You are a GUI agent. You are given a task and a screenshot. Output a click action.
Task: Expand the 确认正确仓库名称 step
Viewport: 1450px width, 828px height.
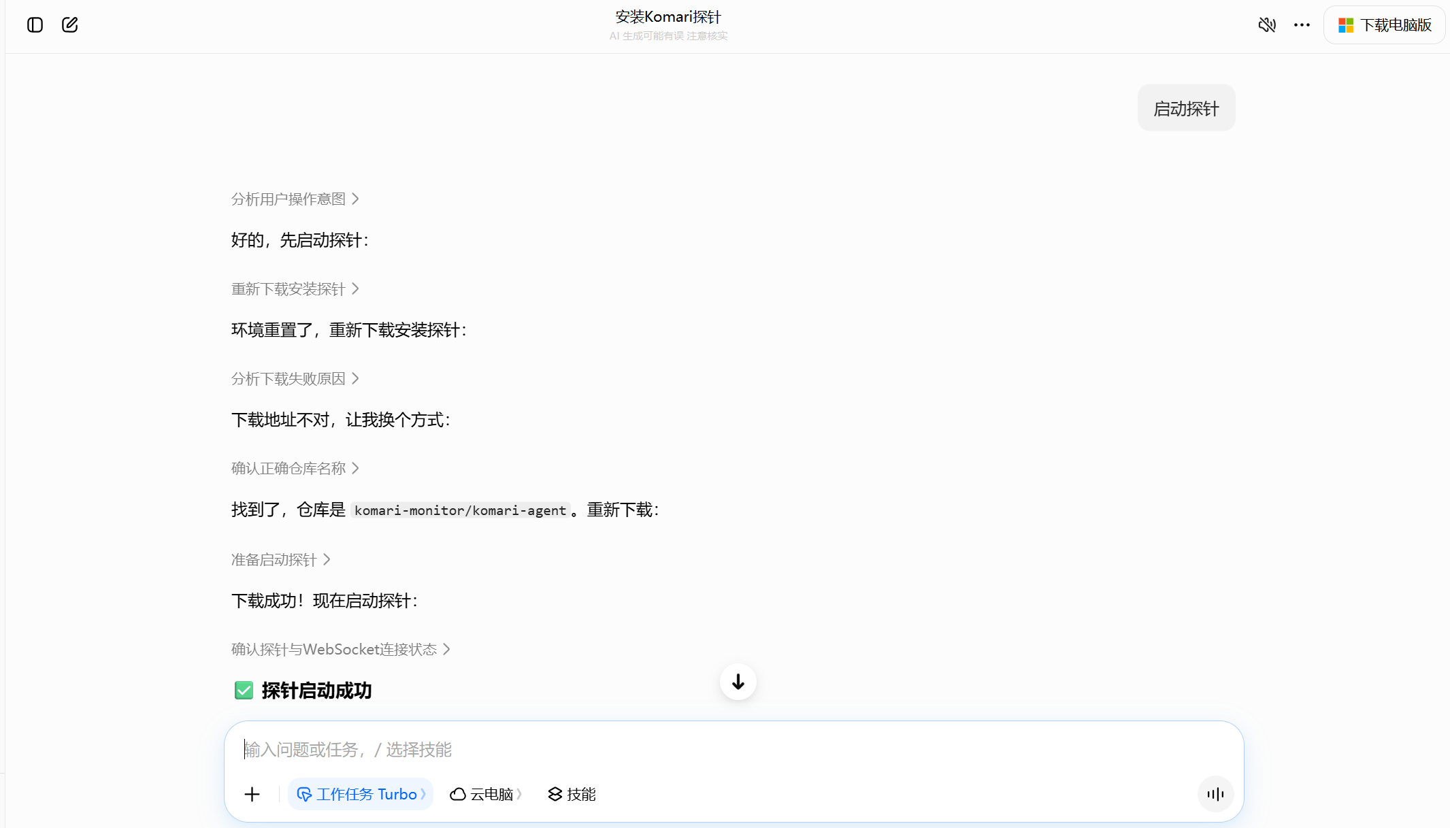point(295,468)
